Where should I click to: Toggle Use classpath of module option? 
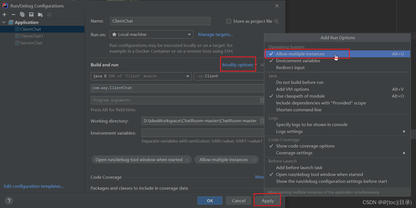click(337, 96)
